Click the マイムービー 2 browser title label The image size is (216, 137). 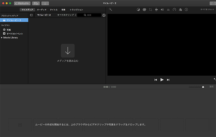click(x=44, y=15)
